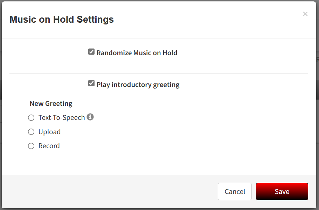Screen dimensions: 319x210
Task: Click the Text-To-Speech info icon
Action: pos(90,117)
